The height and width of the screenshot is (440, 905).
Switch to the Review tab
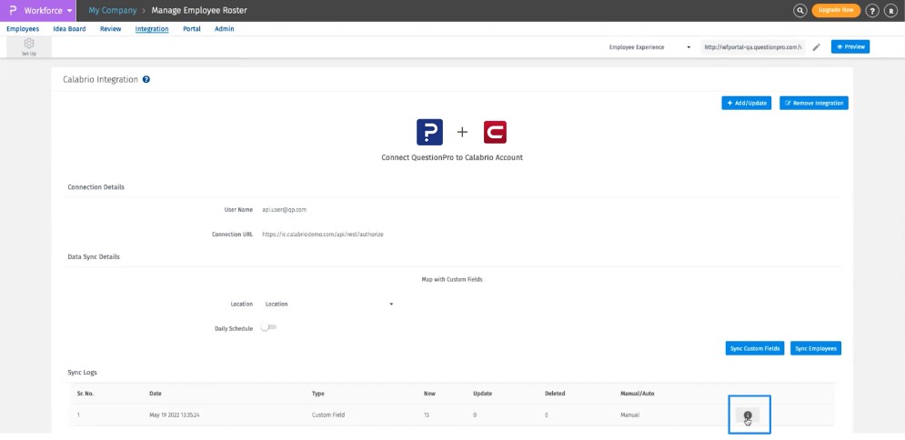[x=110, y=29]
